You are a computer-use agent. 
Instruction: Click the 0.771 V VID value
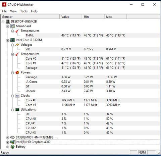pos(66,49)
